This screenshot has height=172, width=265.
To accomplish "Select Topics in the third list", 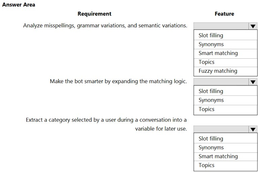I will [x=226, y=165].
